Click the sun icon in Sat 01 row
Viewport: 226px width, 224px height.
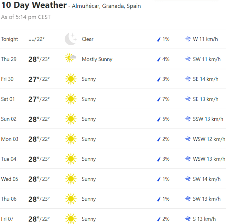tap(71, 99)
